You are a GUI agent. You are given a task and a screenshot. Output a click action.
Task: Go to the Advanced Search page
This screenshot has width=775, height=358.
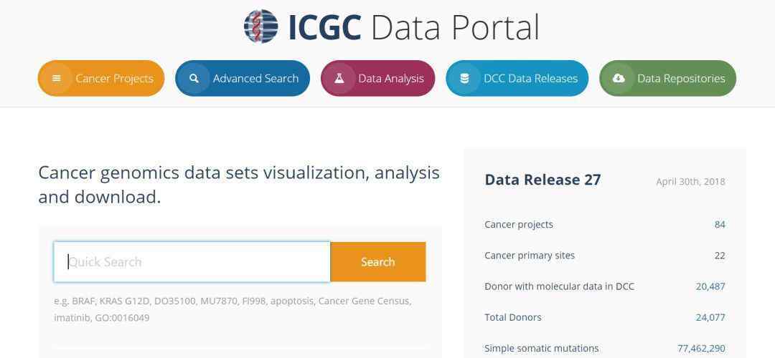click(255, 79)
